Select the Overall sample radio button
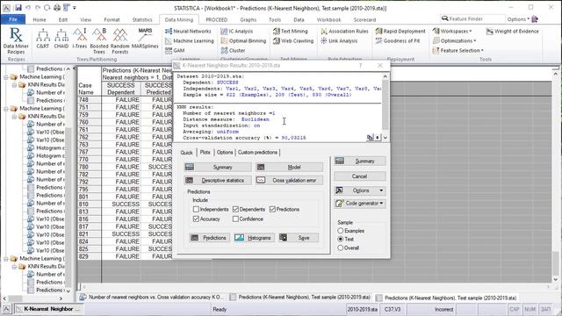 click(341, 248)
